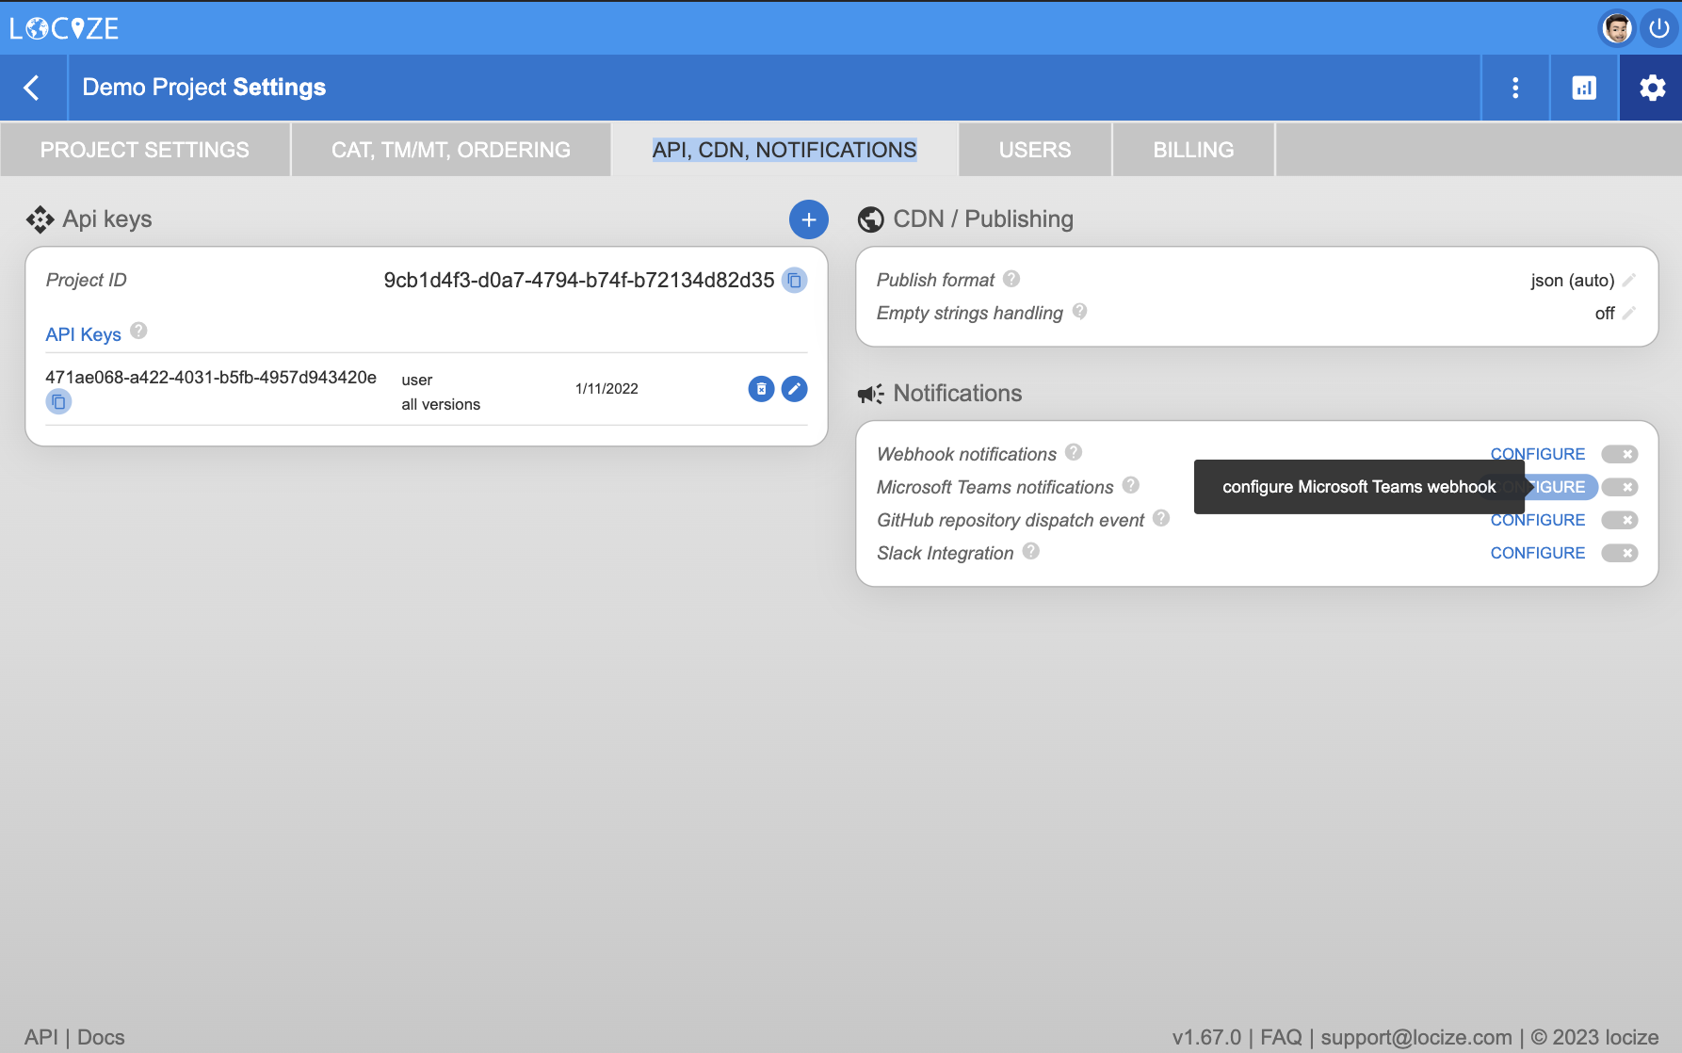Open the three-dot more options menu
Image resolution: width=1682 pixels, height=1053 pixels.
point(1514,88)
